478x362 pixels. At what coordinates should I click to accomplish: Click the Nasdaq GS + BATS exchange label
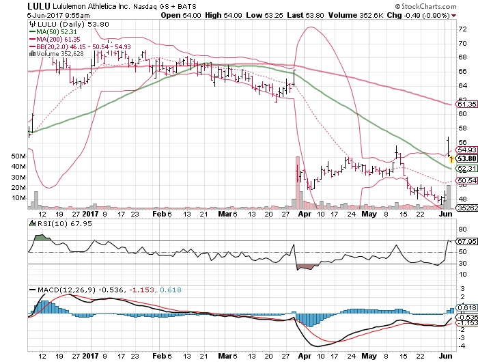tap(165, 6)
